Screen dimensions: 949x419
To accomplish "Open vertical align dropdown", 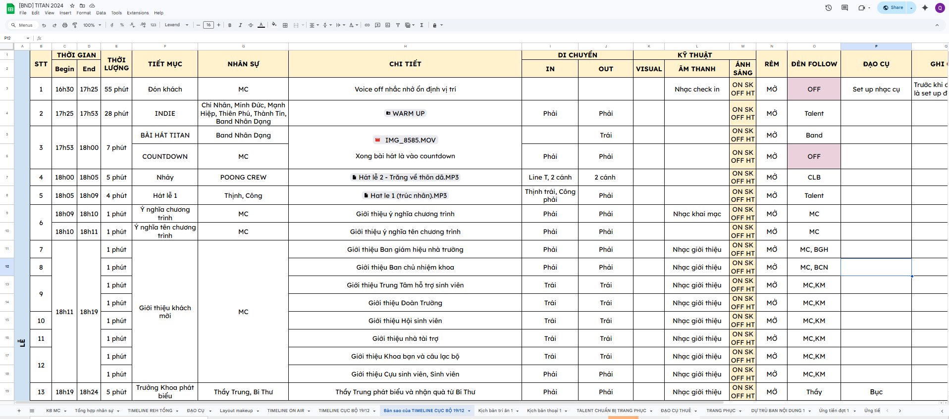I will tap(327, 25).
